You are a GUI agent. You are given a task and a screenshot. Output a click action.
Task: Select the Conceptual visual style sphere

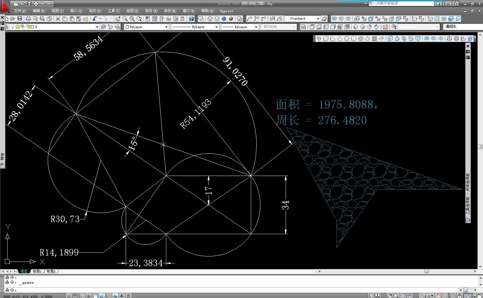[x=231, y=19]
